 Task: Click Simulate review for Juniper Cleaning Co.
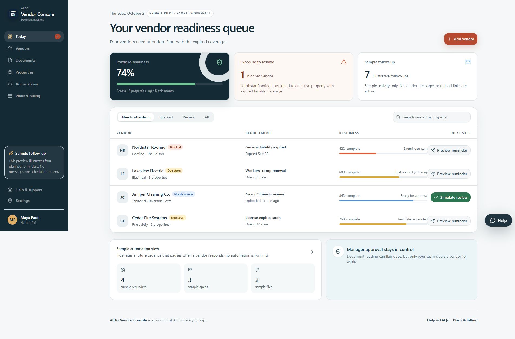point(450,197)
